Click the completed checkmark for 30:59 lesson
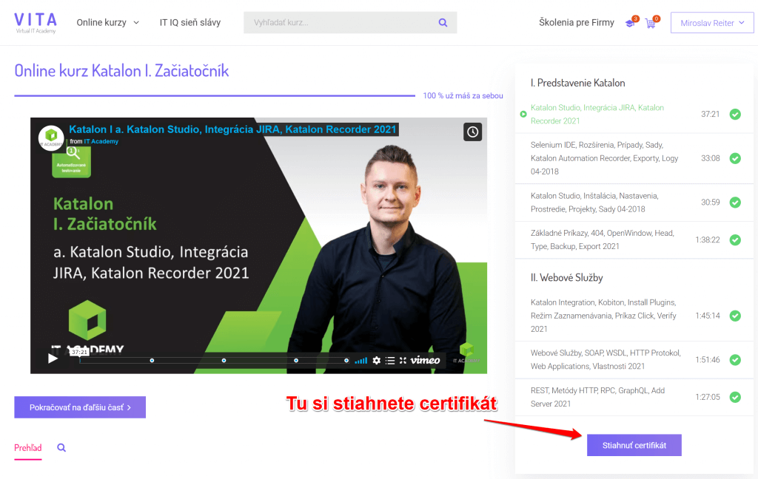758x479 pixels. (x=735, y=203)
